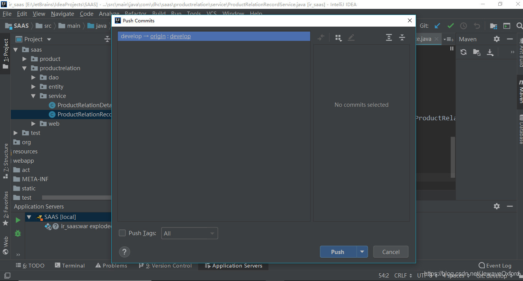Open the Event Log
The height and width of the screenshot is (281, 523).
click(495, 266)
